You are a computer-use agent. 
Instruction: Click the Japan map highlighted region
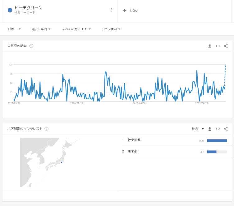(x=61, y=162)
